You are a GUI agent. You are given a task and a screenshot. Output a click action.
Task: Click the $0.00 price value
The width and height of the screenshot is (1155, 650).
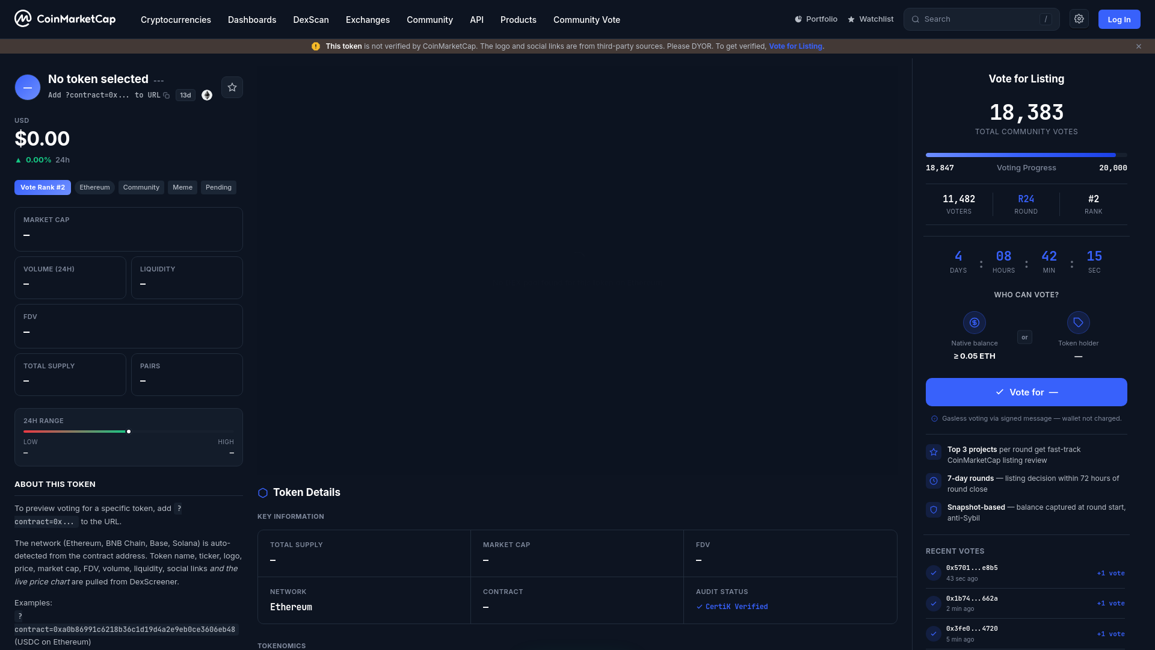point(42,139)
